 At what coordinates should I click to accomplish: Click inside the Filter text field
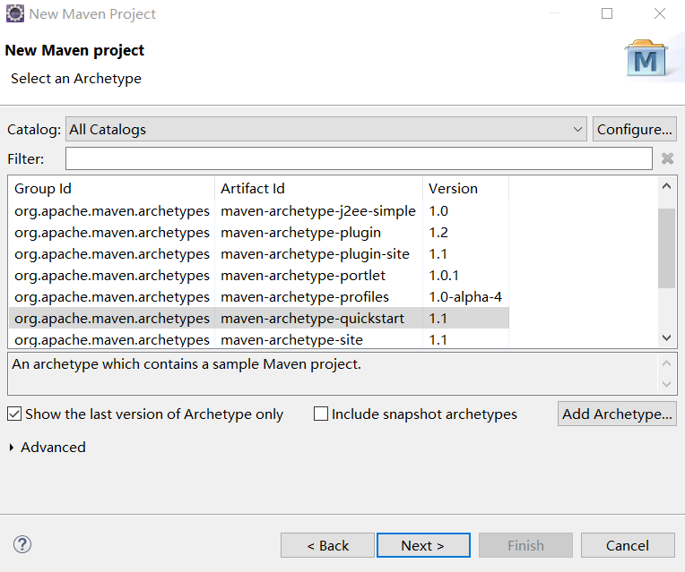click(x=359, y=158)
